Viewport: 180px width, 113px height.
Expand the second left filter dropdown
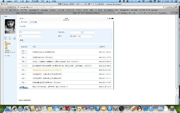click(30, 36)
